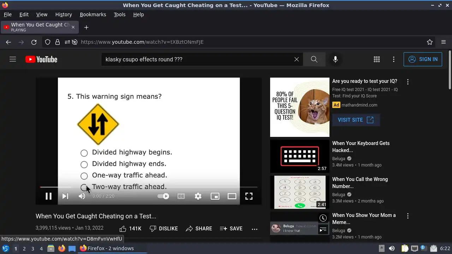Open the desktop start menu icon
The width and height of the screenshot is (452, 254).
(6, 248)
